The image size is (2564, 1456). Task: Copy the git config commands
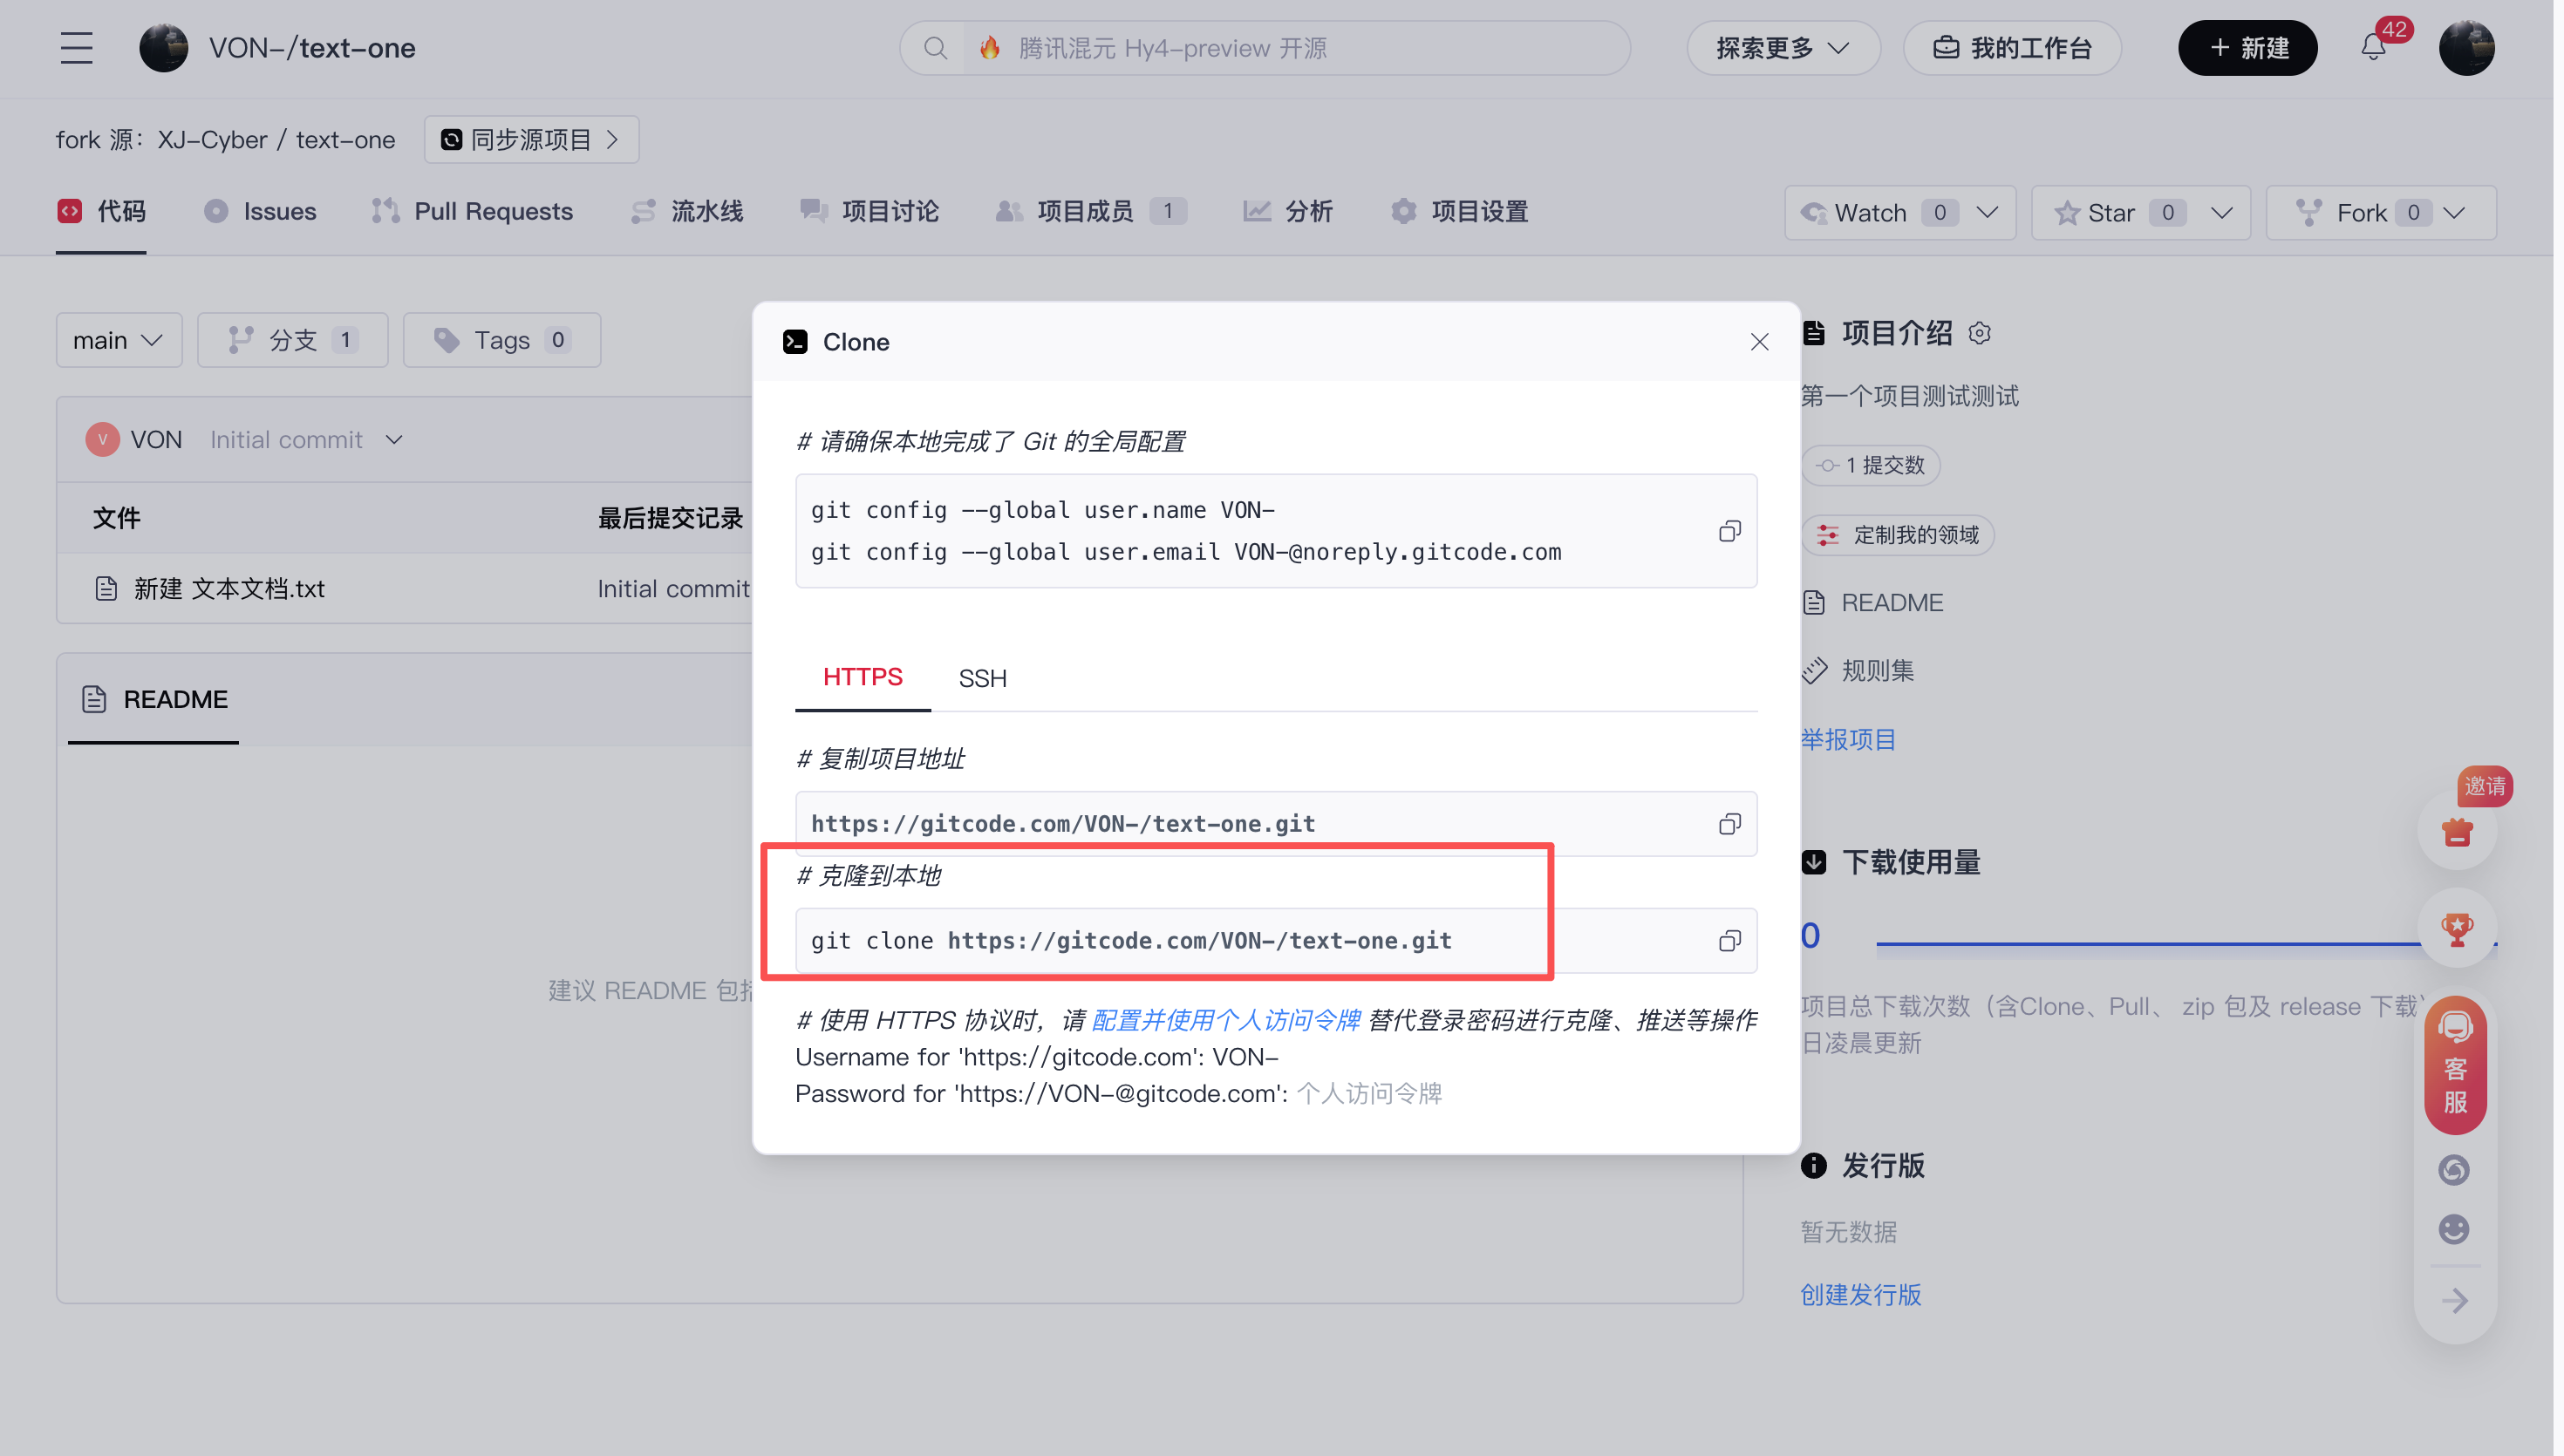pyautogui.click(x=1729, y=531)
